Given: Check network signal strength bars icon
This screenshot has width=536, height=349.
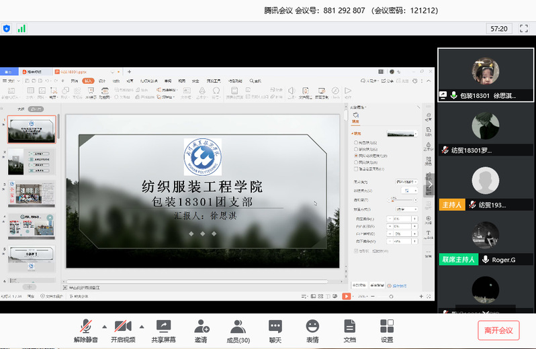Looking at the screenshot, I should 21,28.
